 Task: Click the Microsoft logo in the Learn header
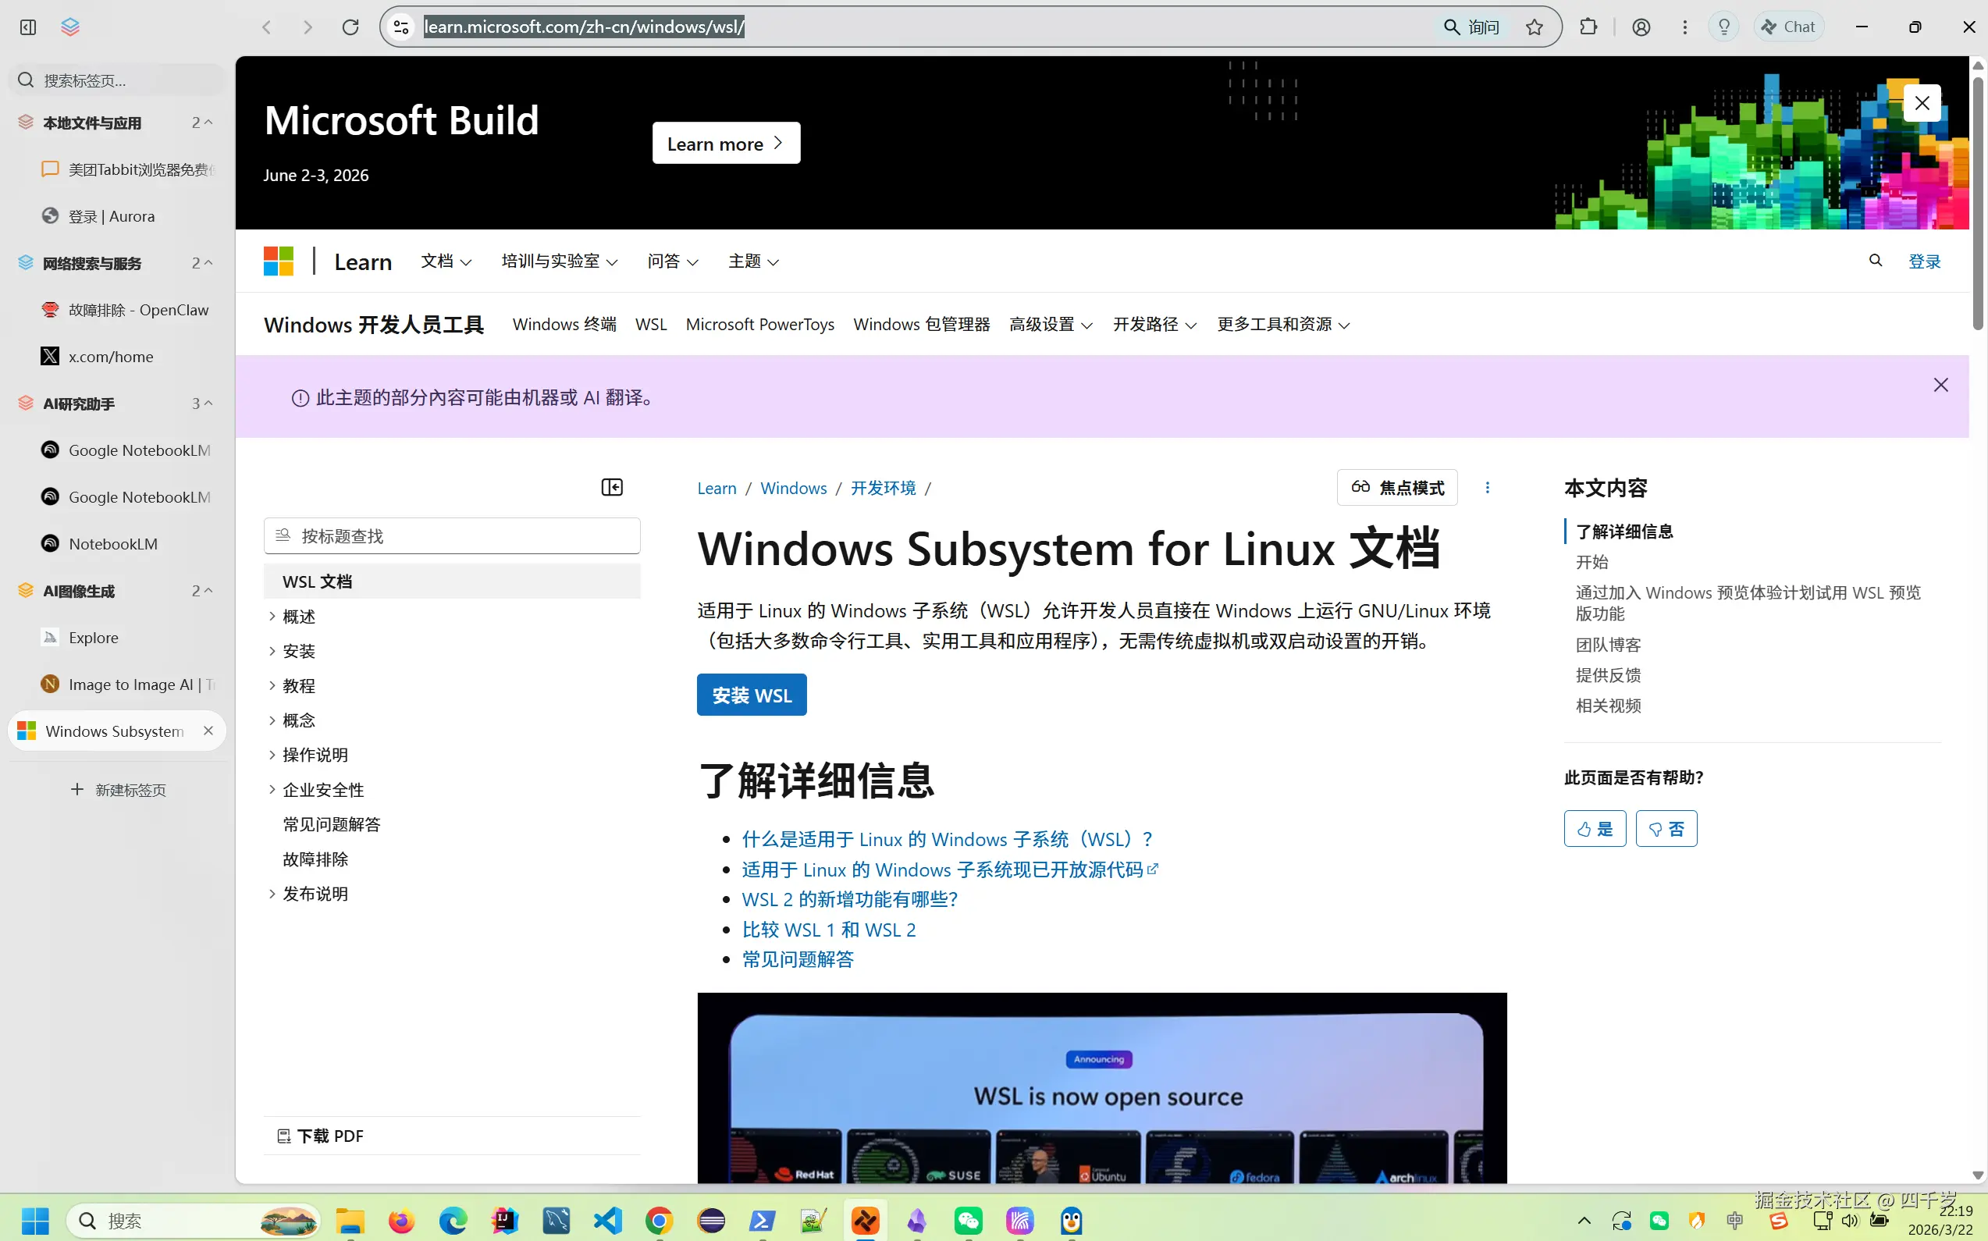pyautogui.click(x=277, y=260)
